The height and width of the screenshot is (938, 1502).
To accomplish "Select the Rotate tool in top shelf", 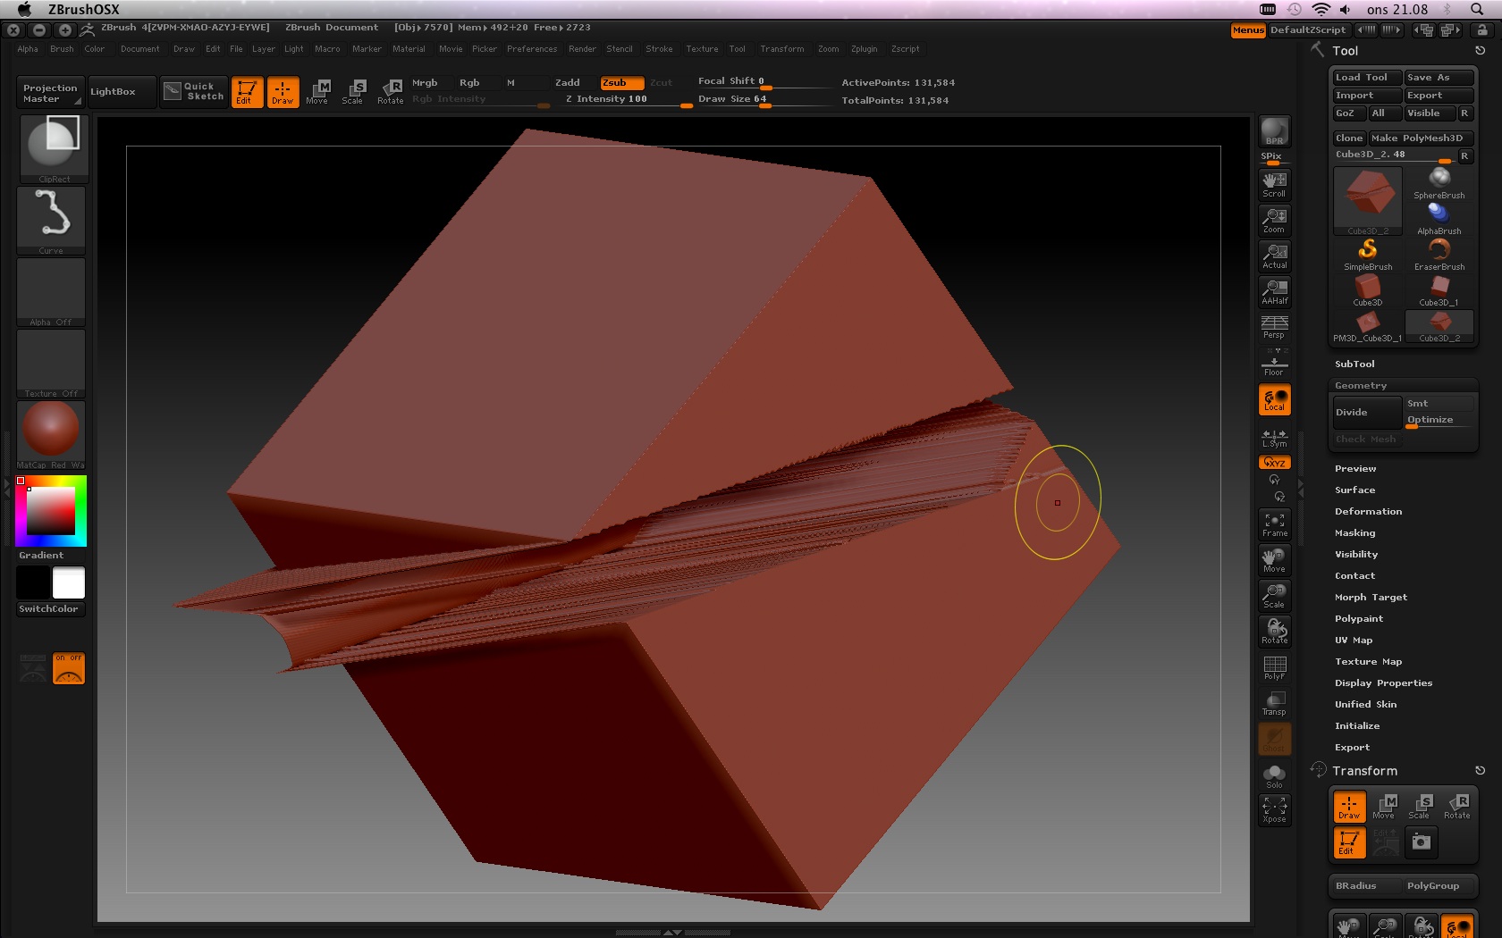I will click(x=391, y=91).
